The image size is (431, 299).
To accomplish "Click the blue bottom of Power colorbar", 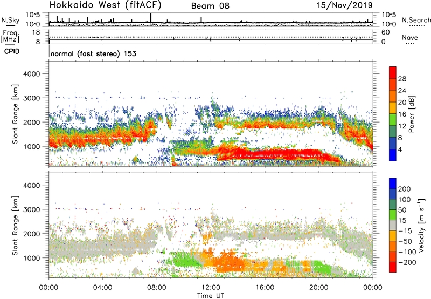I will click(x=393, y=155).
